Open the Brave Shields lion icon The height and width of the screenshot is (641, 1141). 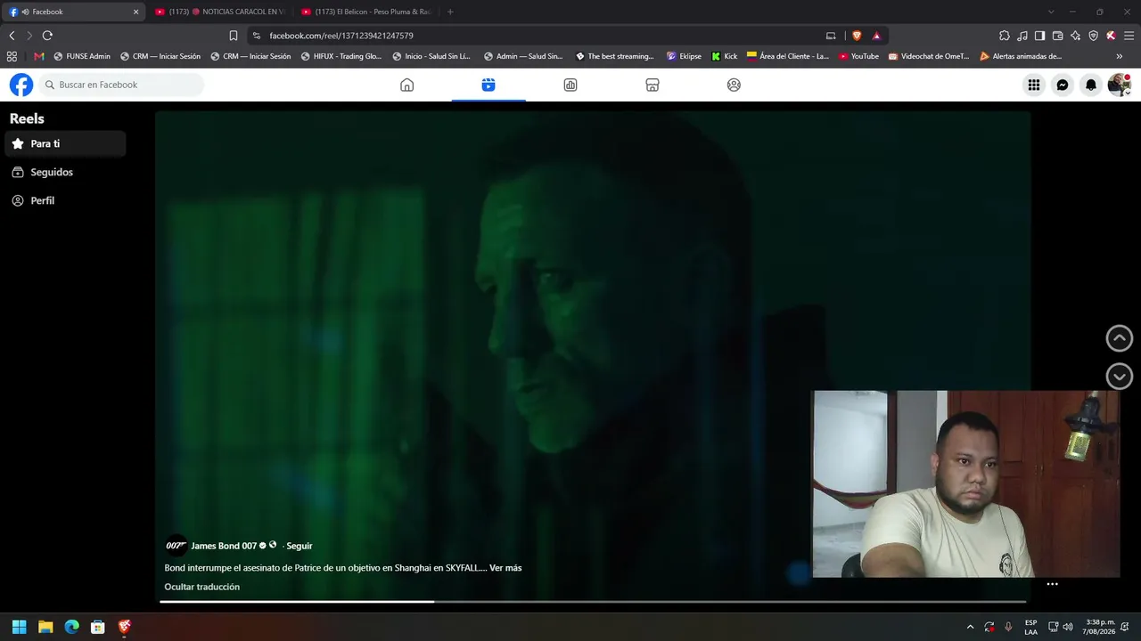pyautogui.click(x=857, y=36)
